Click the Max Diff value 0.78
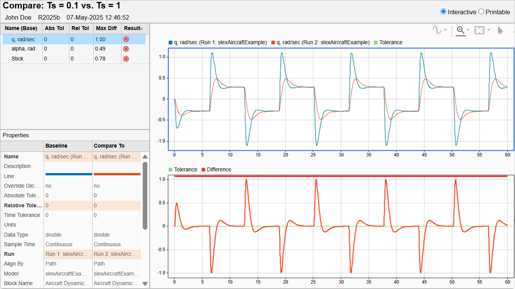The height and width of the screenshot is (289, 515). (100, 59)
